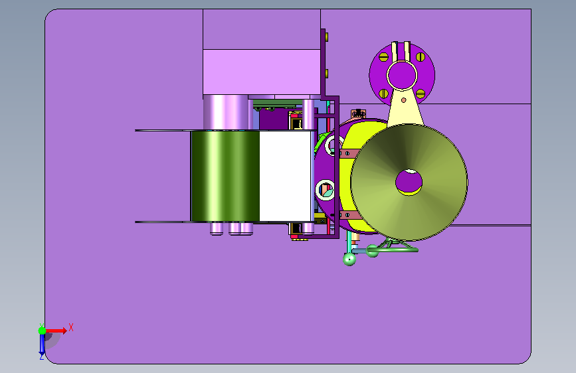Select the purple hole at cone center
Screen dimensions: 576x373
(x=409, y=181)
